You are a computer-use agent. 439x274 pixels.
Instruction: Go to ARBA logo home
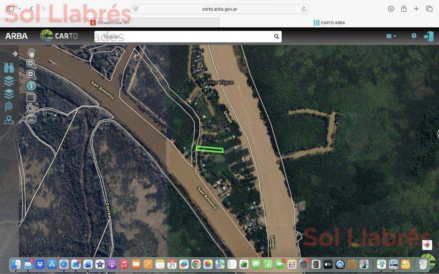16,36
